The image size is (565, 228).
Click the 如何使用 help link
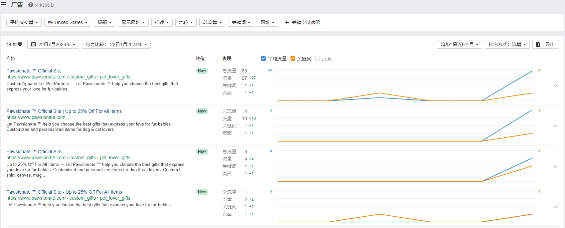(x=44, y=5)
